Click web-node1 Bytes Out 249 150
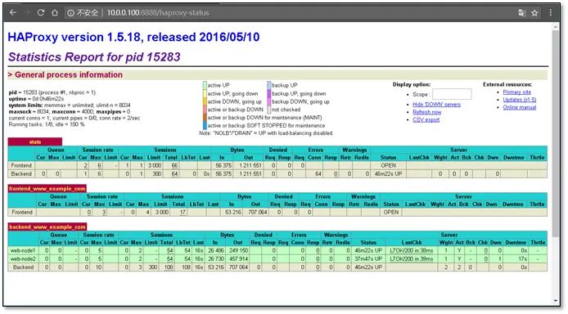568x314 pixels. [238, 250]
